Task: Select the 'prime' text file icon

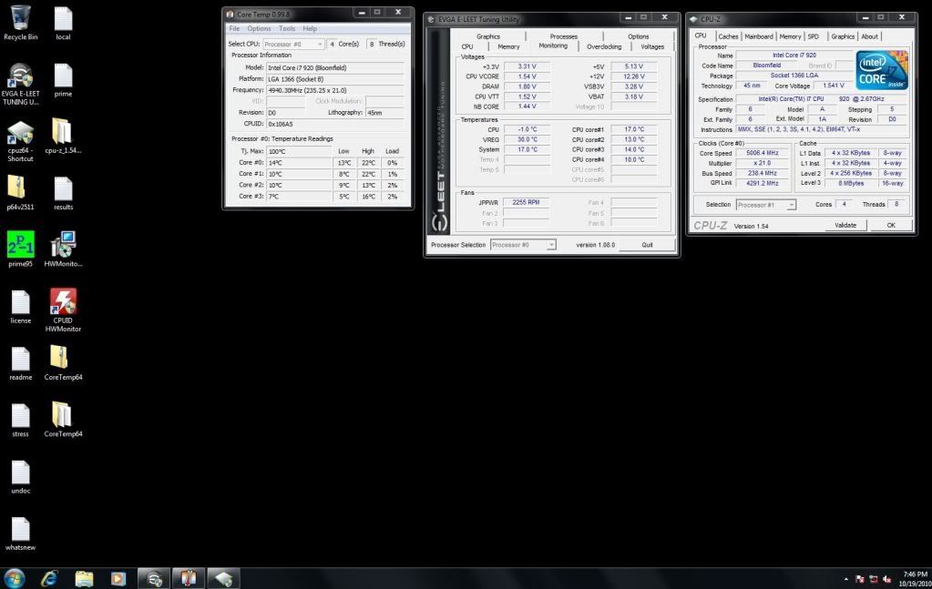Action: pyautogui.click(x=63, y=79)
